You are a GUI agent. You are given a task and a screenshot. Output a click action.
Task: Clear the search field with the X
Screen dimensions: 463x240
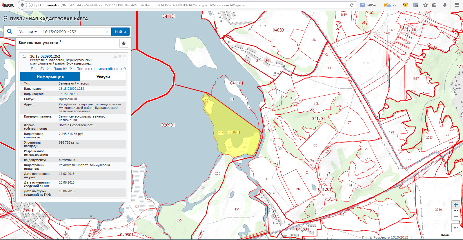[x=107, y=32]
